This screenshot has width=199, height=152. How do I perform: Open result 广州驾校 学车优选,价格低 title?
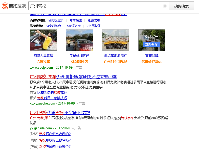pos(74,77)
